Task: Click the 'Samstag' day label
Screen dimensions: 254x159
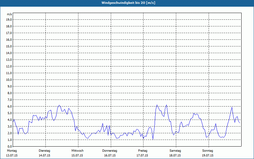Action: (x=175, y=151)
